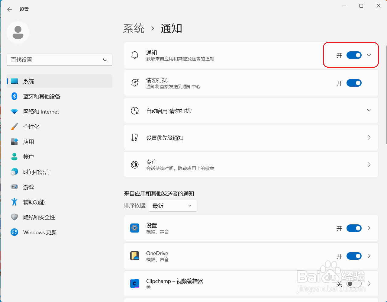Open 网络和 Internet settings
This screenshot has width=387, height=302.
pos(41,111)
